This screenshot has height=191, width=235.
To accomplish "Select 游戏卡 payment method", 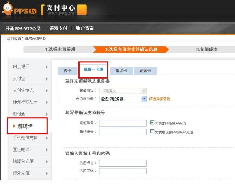I will pos(27,126).
